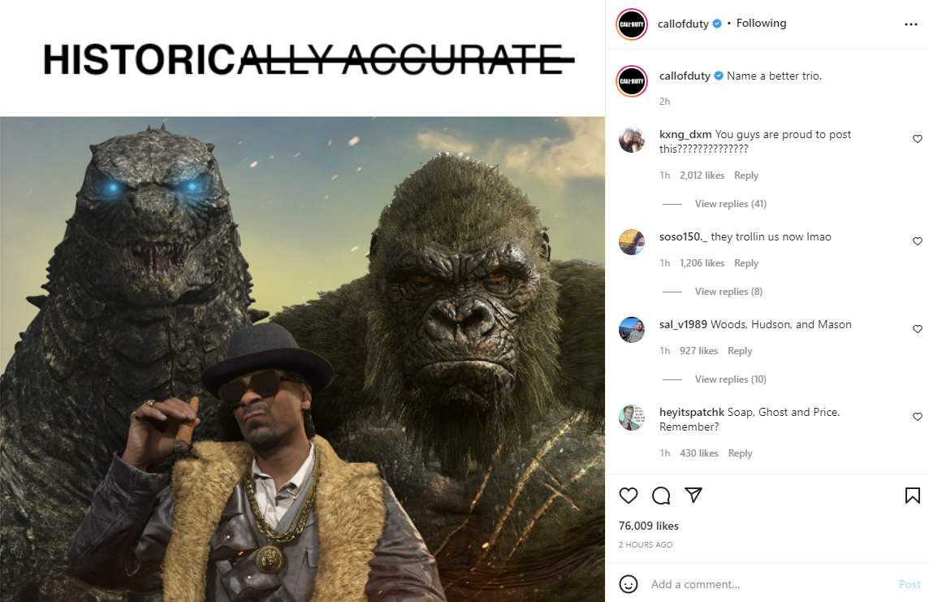
Task: Expand View replies (10)
Action: coord(731,379)
